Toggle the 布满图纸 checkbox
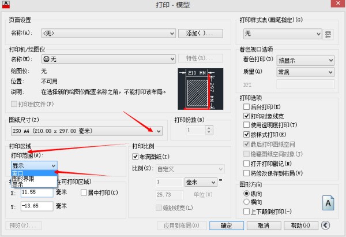 pyautogui.click(x=136, y=157)
